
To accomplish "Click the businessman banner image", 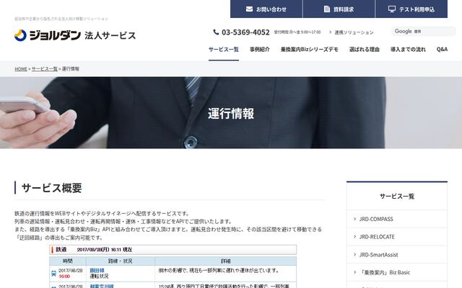I will [231, 112].
